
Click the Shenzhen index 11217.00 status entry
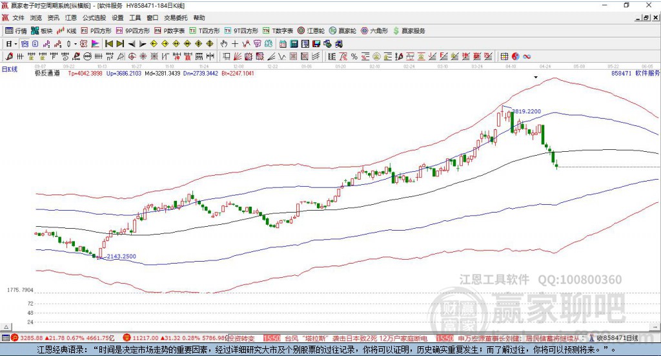176,338
